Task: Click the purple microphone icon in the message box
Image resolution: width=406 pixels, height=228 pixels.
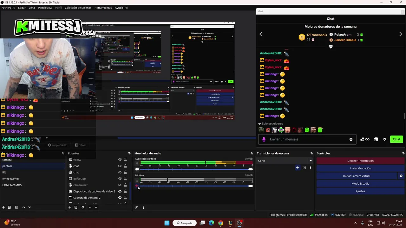Action: 264,139
